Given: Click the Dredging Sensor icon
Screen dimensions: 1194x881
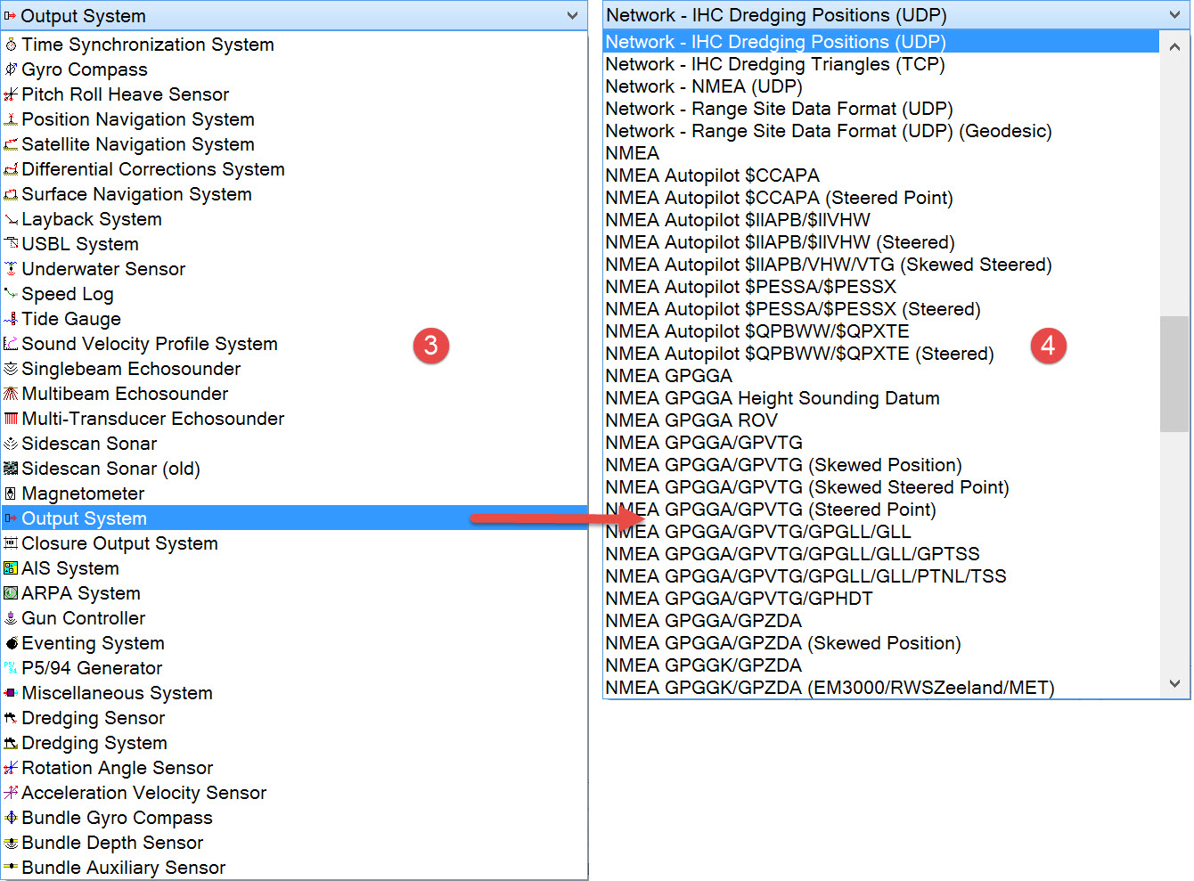Looking at the screenshot, I should [11, 718].
